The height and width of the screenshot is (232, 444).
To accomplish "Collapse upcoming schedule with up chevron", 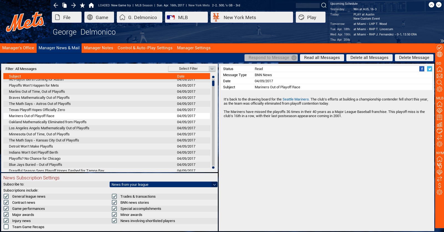I will coord(432,5).
